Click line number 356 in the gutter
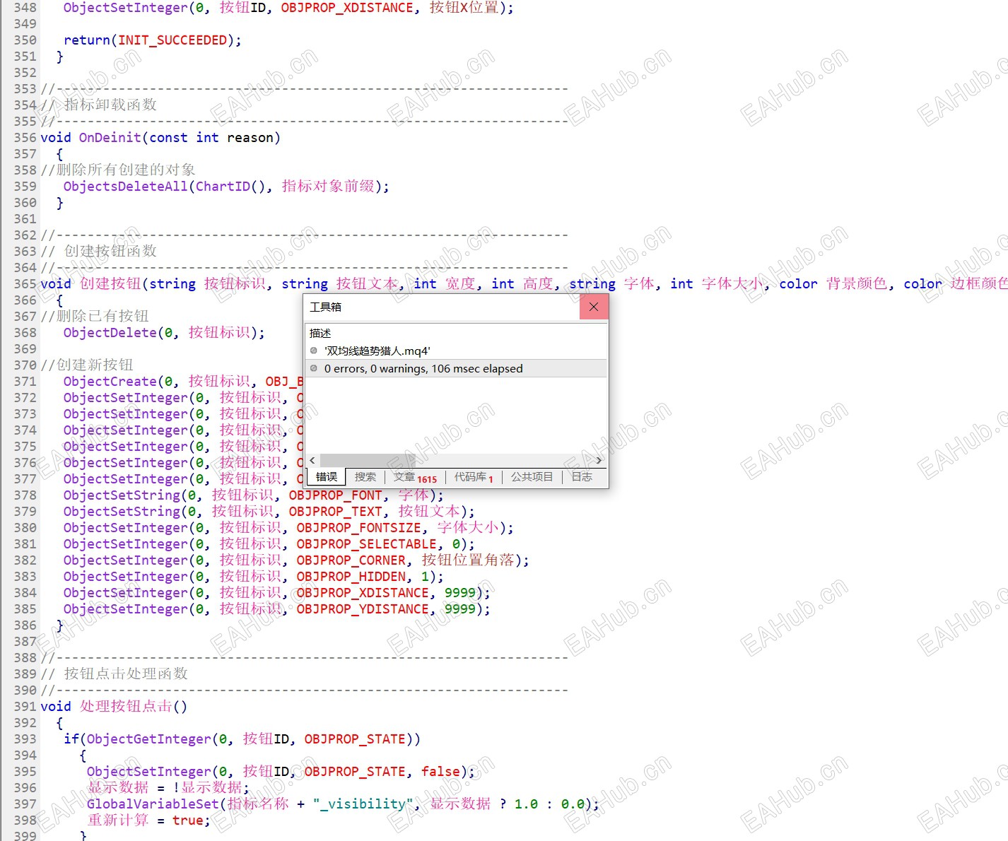Screen dimensions: 1008x841 [x=25, y=138]
